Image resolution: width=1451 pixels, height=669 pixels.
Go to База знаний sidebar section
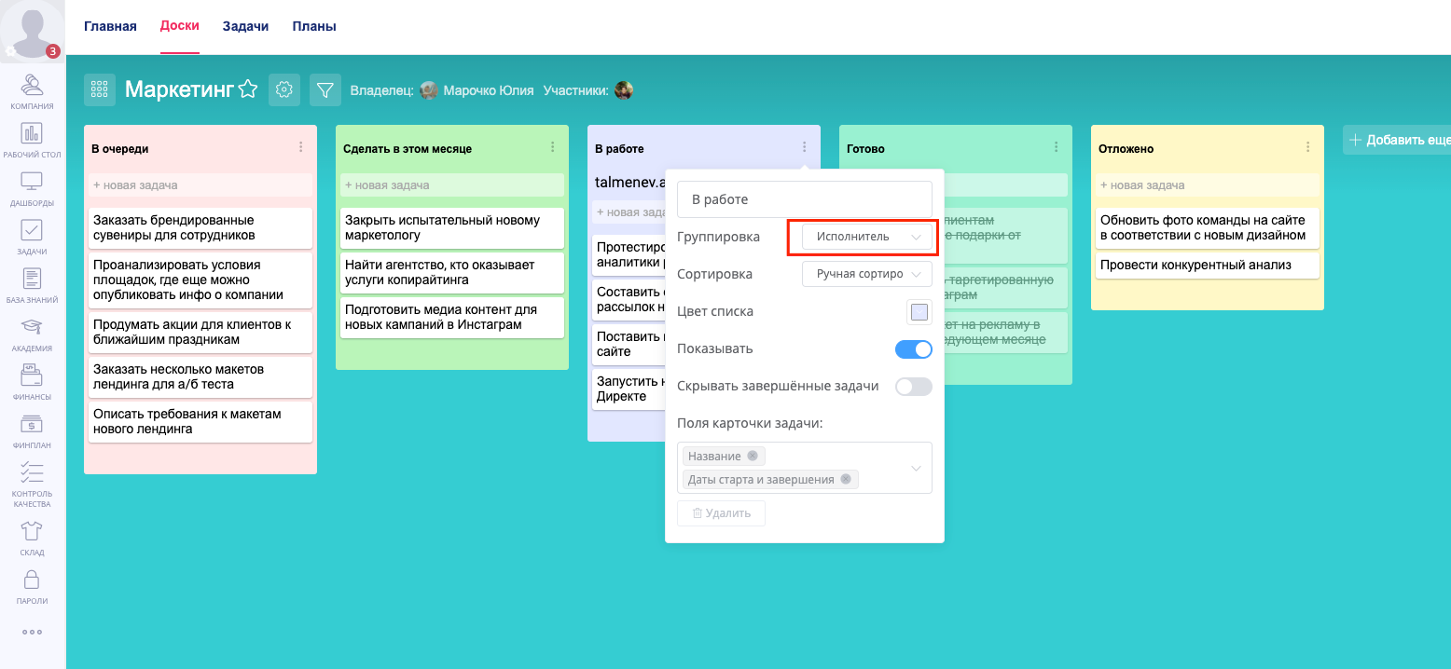coord(32,285)
